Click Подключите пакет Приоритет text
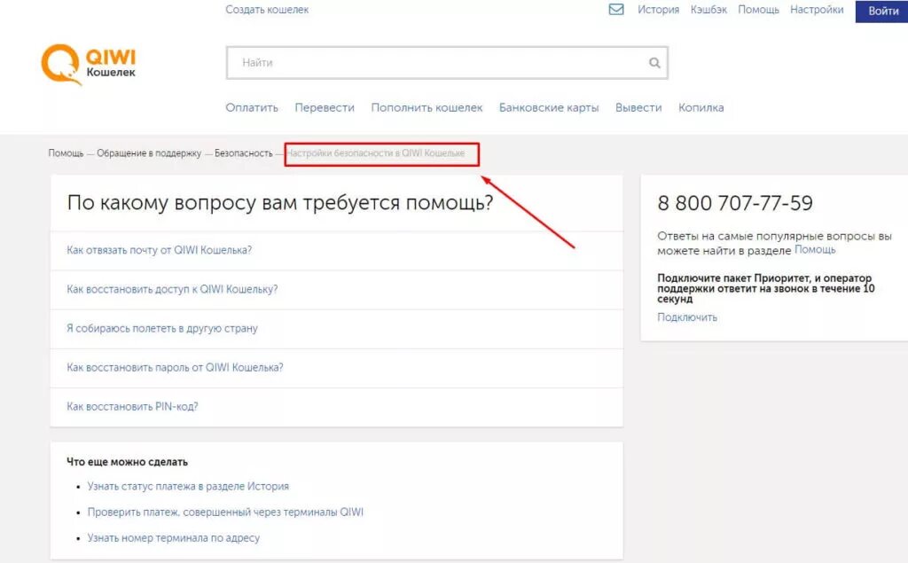Image resolution: width=908 pixels, height=563 pixels. [765, 288]
